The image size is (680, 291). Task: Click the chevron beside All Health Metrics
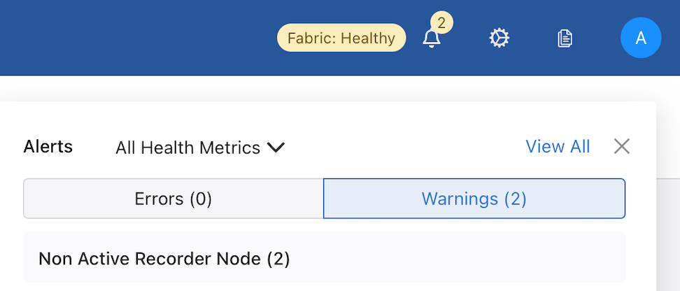[x=276, y=148]
